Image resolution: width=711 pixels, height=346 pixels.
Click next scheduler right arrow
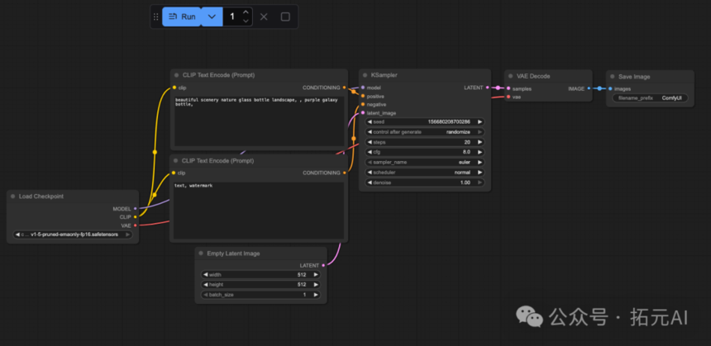480,173
